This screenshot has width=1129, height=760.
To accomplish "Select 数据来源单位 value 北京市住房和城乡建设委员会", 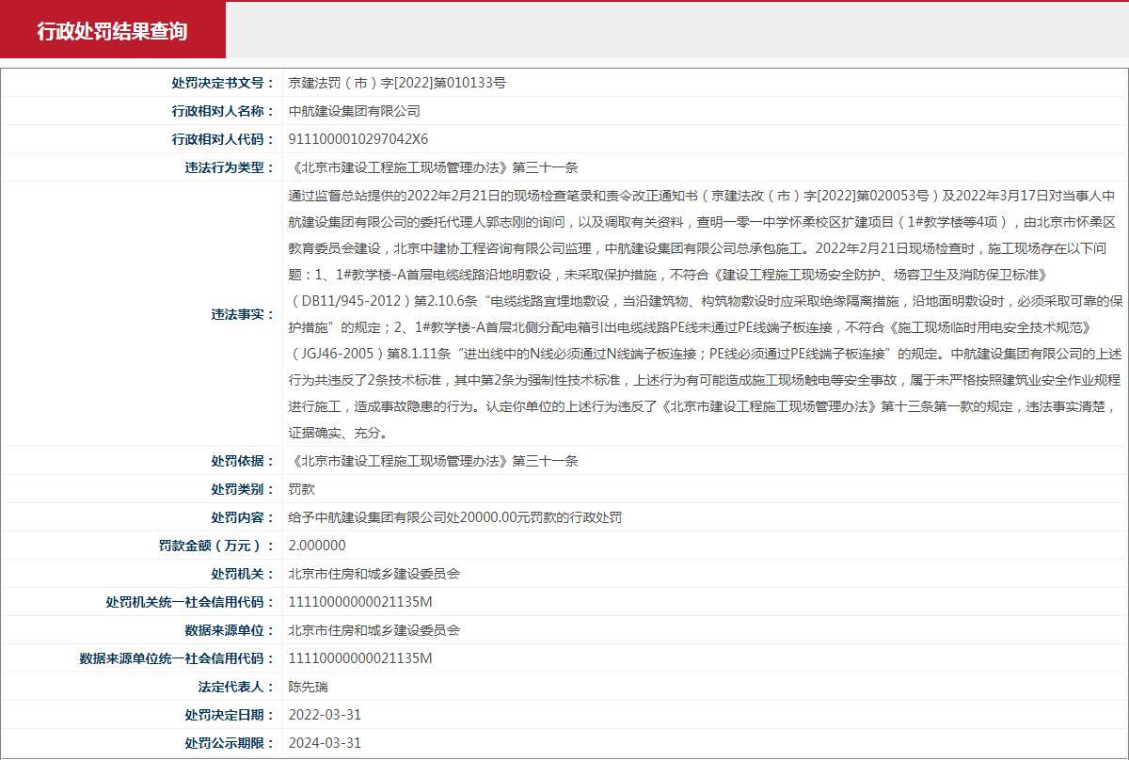I will [x=374, y=630].
